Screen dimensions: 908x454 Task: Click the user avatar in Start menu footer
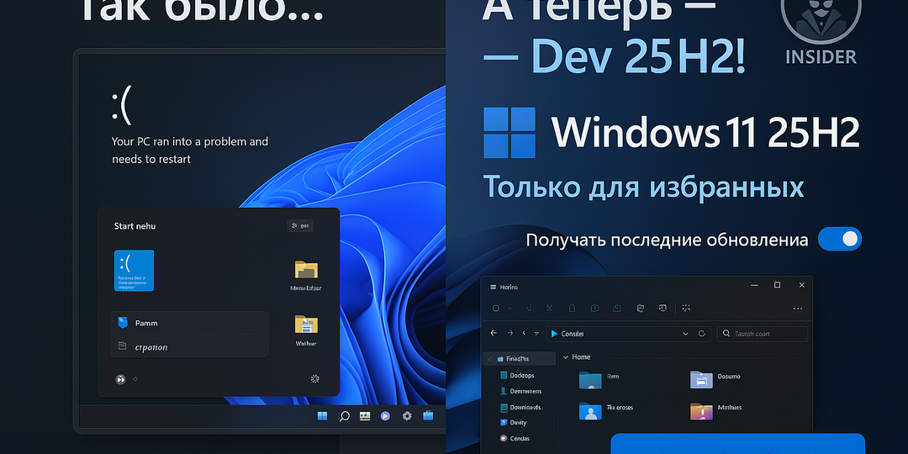pos(120,379)
